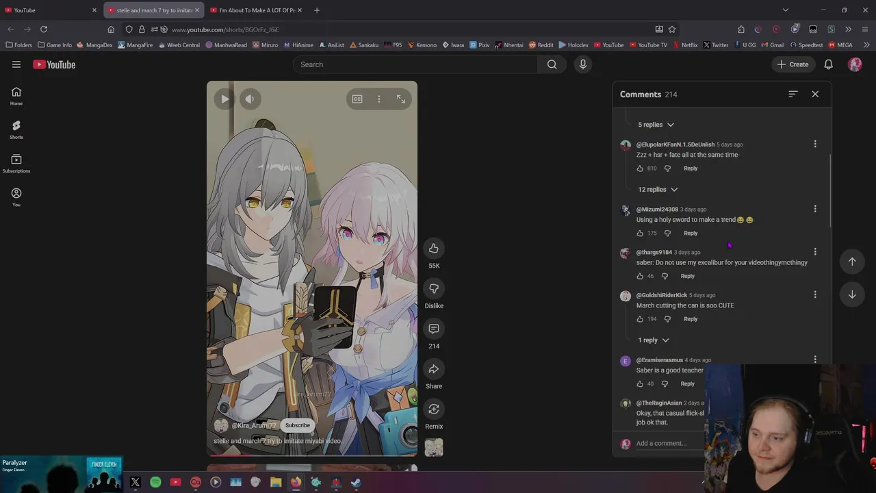Go to the next Short with down arrow

[852, 294]
